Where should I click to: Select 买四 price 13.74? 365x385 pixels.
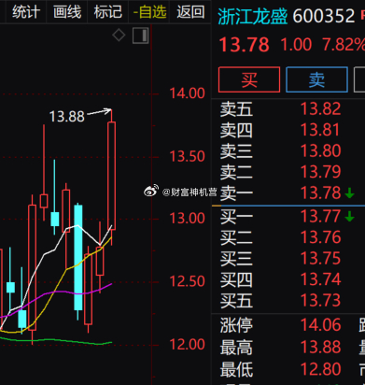pyautogui.click(x=320, y=279)
